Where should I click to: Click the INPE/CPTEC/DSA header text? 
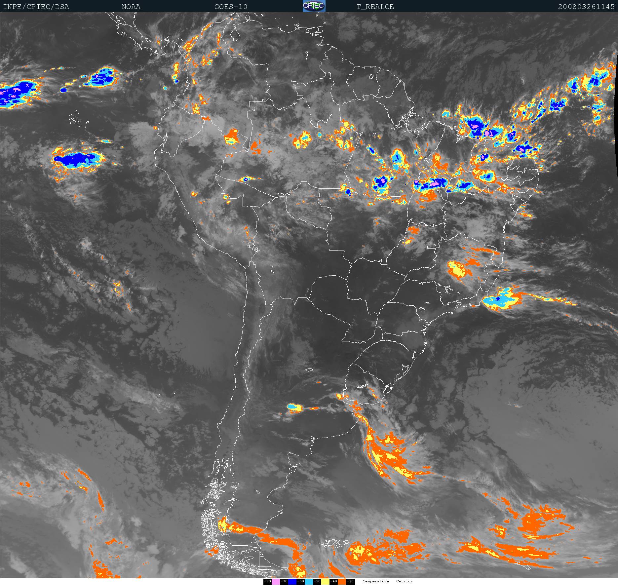tap(36, 7)
